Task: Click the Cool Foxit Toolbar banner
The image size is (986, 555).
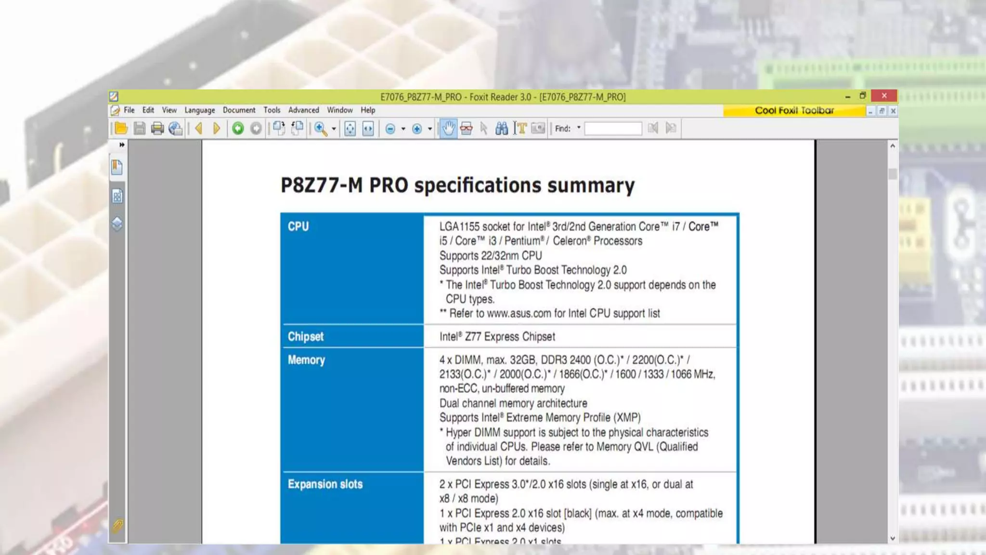Action: click(794, 111)
